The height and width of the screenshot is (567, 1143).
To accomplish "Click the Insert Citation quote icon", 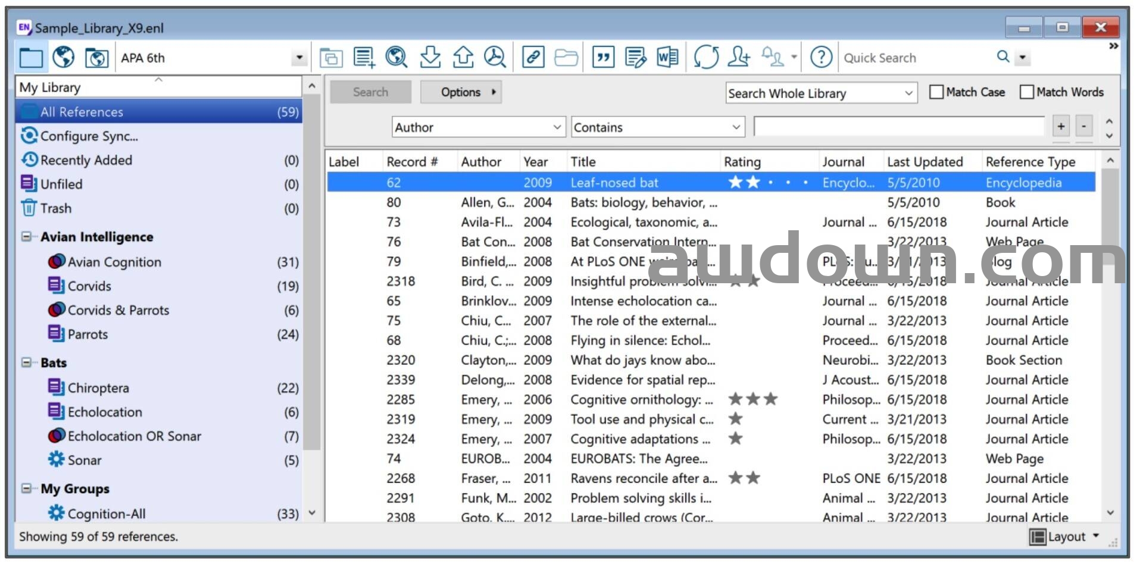I will [x=603, y=58].
